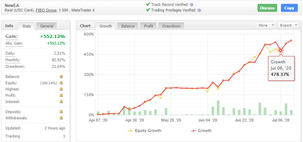Expand the More dropdown
Screen dimensions: 303x142
(265, 25)
